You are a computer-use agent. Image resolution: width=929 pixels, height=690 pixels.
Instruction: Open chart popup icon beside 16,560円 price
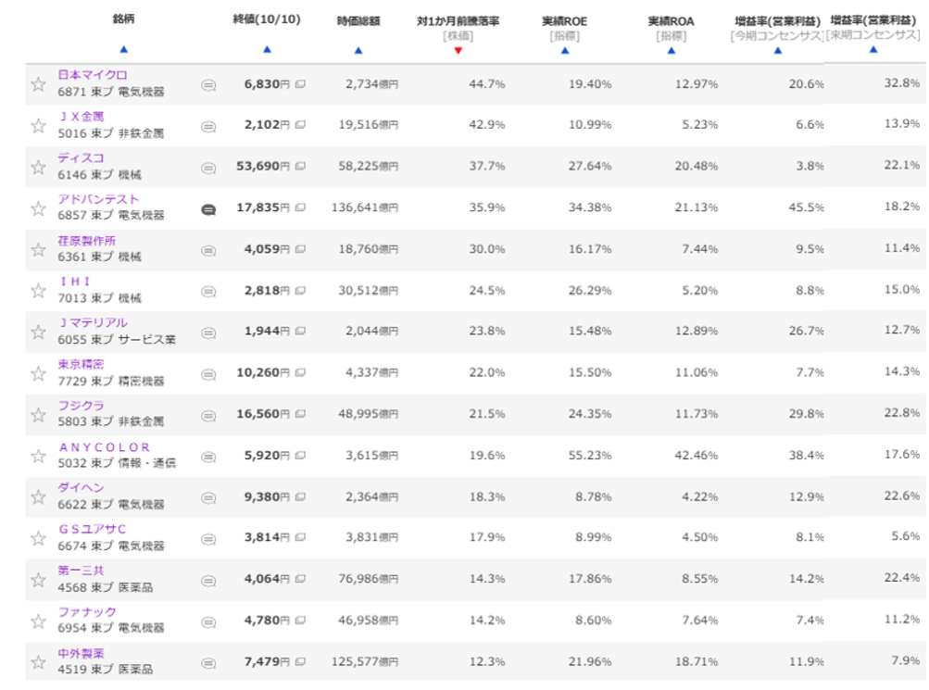click(301, 415)
